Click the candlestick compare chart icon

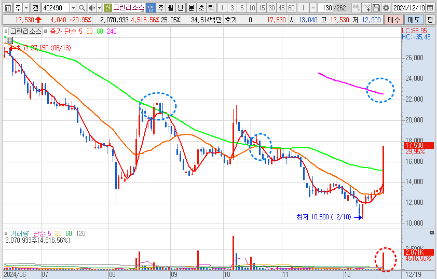coord(356,8)
